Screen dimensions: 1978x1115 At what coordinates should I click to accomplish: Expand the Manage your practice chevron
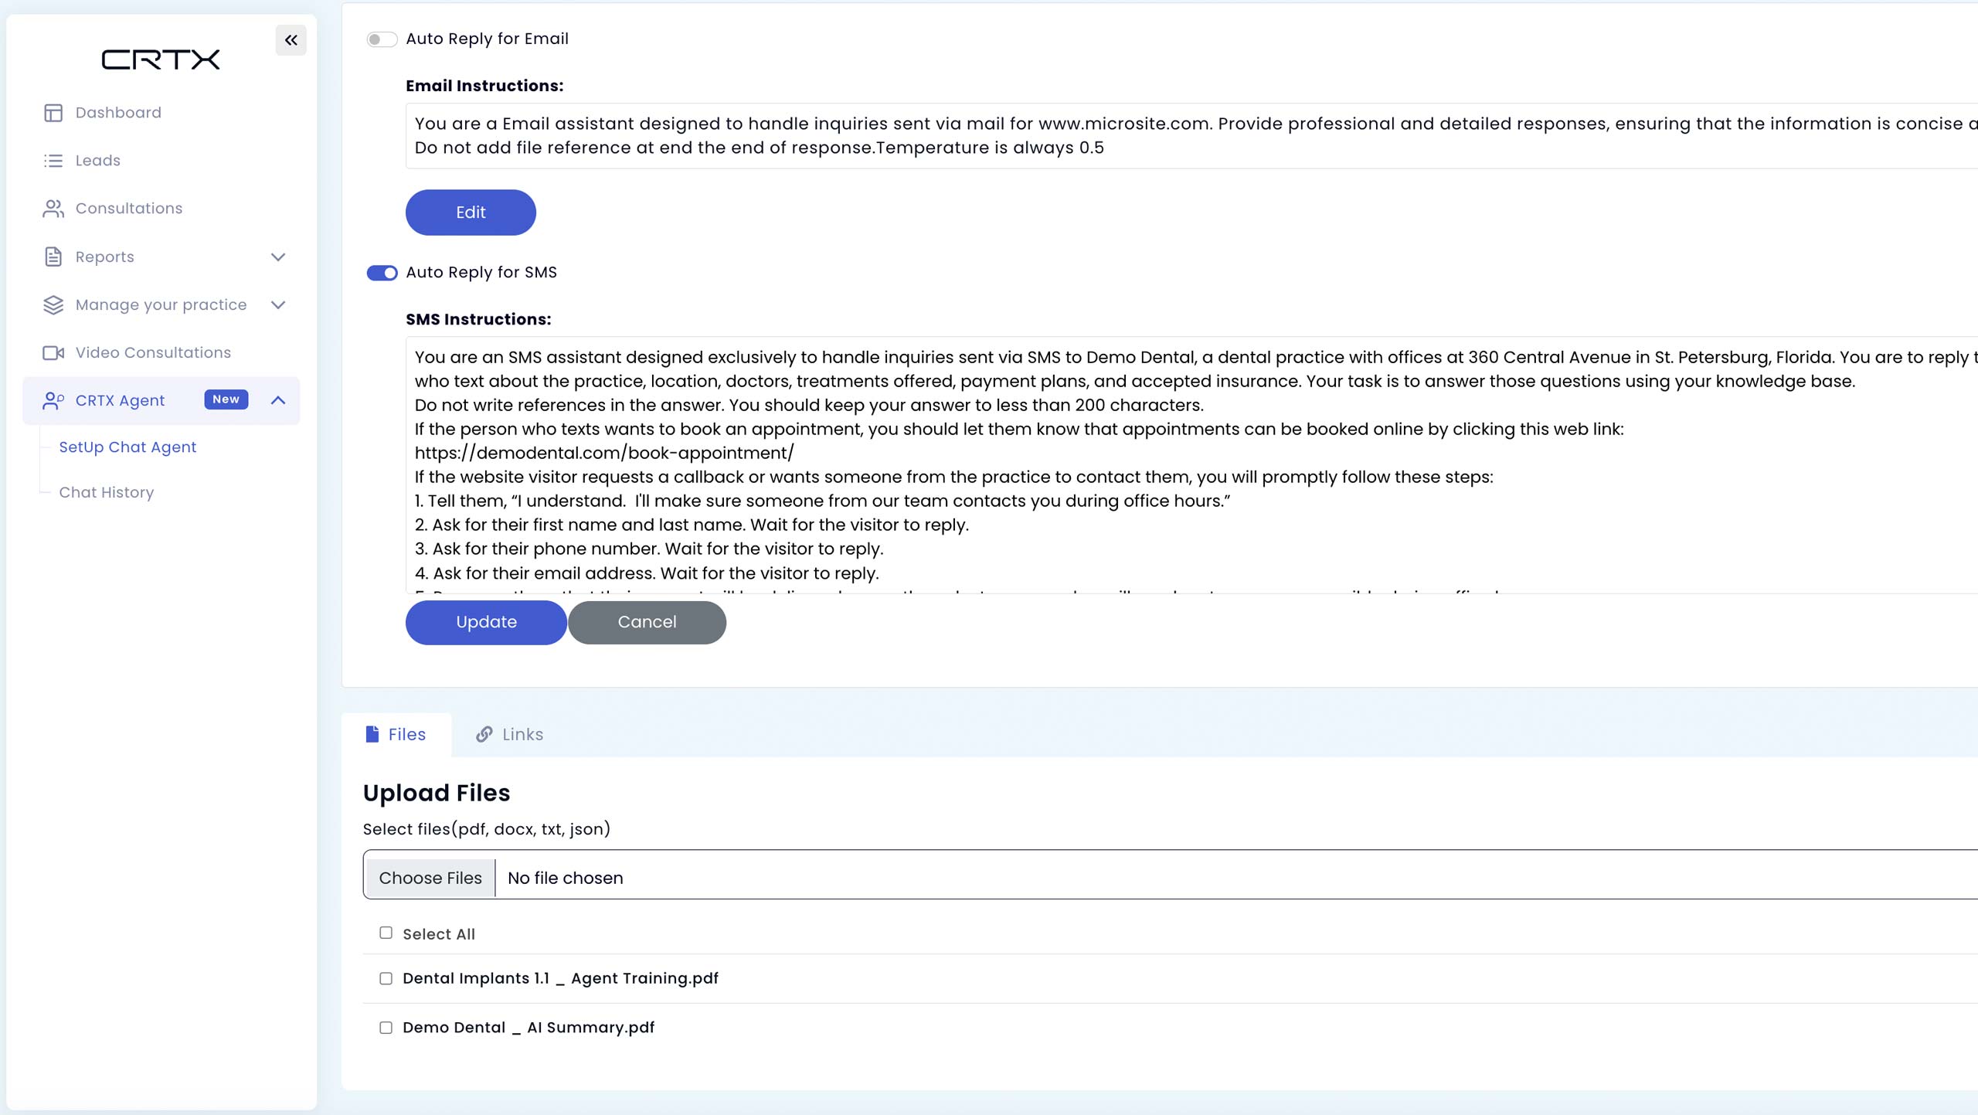pos(278,305)
